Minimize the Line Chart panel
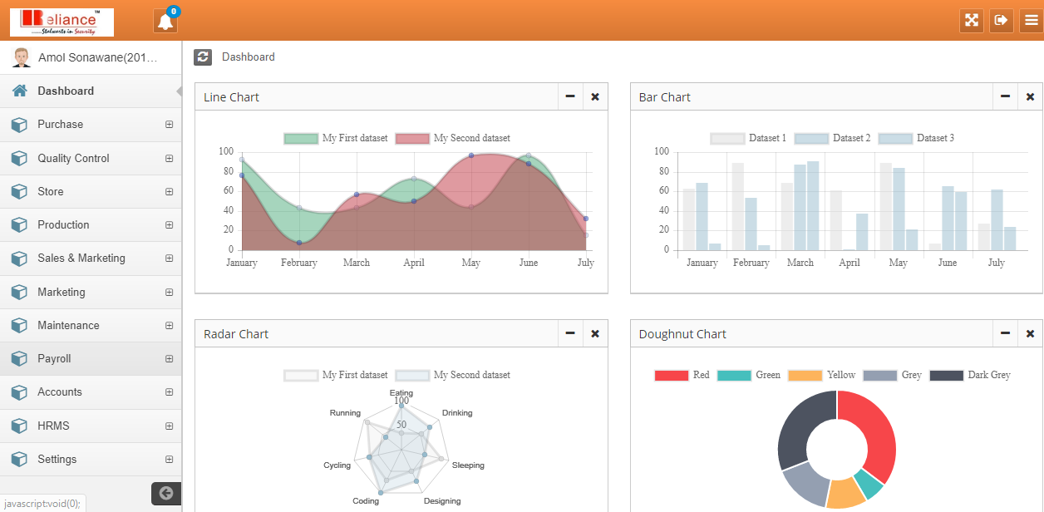1044x512 pixels. click(x=570, y=97)
